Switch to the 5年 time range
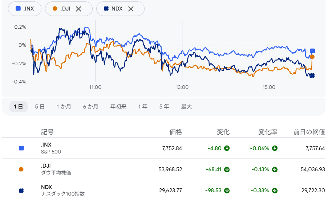 [164, 107]
